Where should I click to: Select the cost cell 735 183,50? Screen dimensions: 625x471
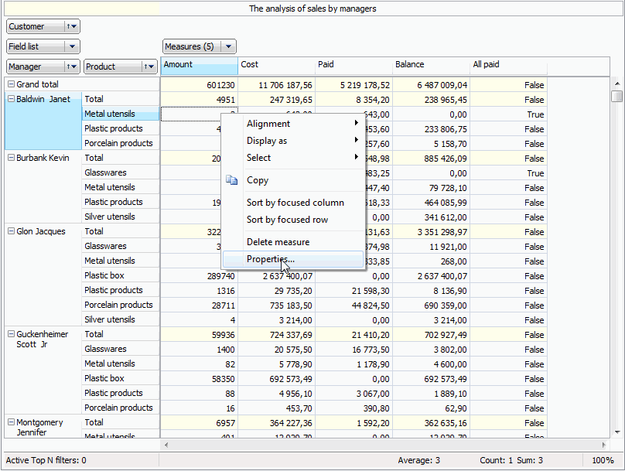coord(277,305)
